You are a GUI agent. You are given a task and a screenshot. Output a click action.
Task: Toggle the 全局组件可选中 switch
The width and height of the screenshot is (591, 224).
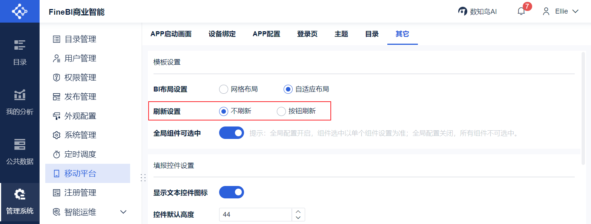point(231,133)
